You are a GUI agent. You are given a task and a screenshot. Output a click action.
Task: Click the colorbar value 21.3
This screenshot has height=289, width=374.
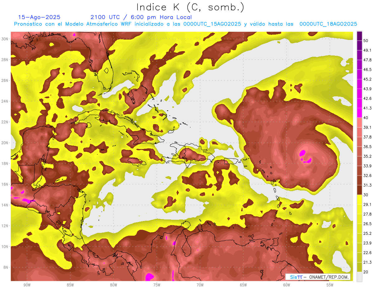367,263
